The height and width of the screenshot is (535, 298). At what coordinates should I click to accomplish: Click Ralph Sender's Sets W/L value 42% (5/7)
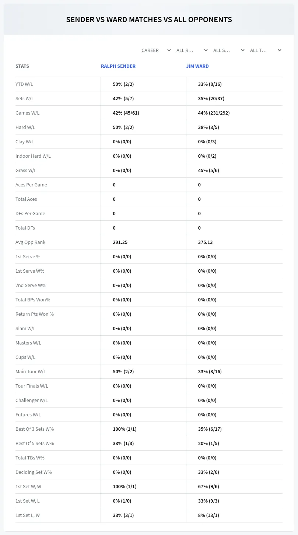coord(123,98)
